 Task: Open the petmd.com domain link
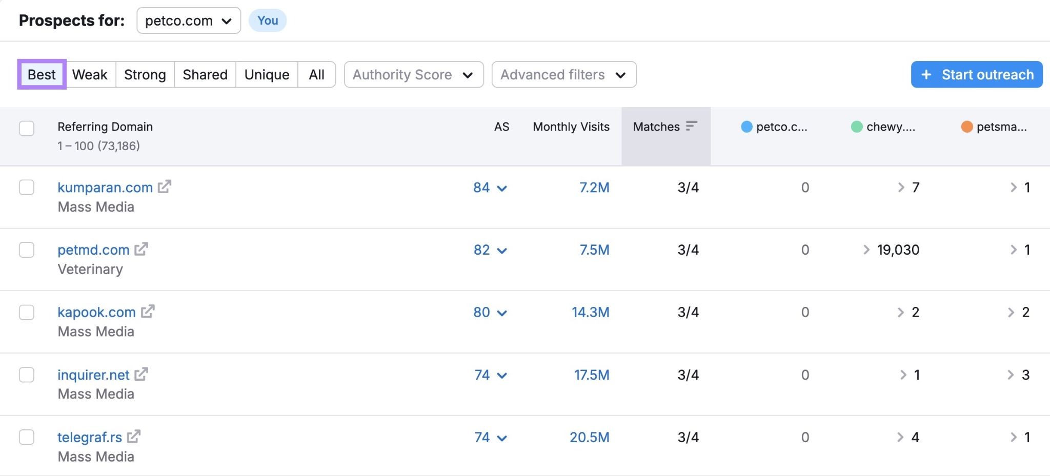coord(93,250)
